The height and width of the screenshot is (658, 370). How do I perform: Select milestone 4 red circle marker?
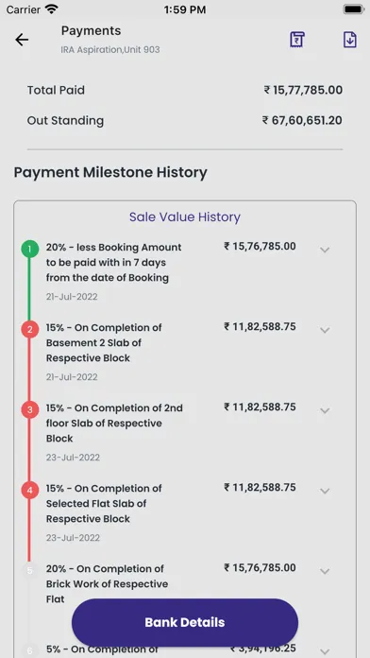pyautogui.click(x=30, y=490)
